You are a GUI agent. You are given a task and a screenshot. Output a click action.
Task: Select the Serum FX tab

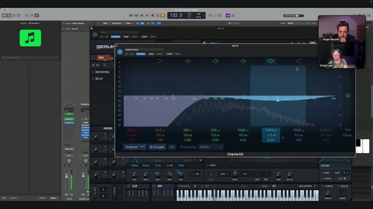tap(96, 65)
